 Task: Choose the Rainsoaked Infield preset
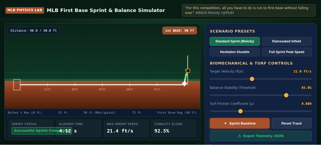click(286, 41)
